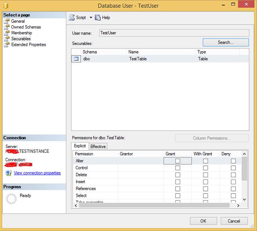Check With Grant for Alter permission
Screen dimensions: 257x231
(x=206, y=161)
